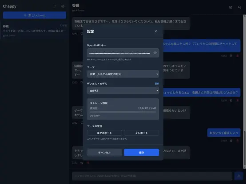Click note エクスポートにはAPIキーは含まれません
Screen dimensions: 246x184
tap(107, 139)
